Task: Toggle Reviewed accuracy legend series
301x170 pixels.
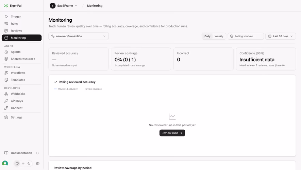Action: pyautogui.click(x=66, y=89)
